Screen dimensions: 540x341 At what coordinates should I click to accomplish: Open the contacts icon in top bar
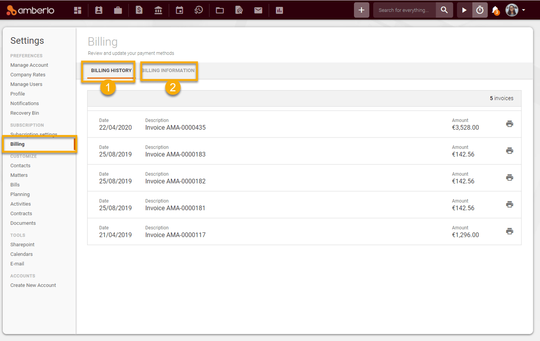99,10
